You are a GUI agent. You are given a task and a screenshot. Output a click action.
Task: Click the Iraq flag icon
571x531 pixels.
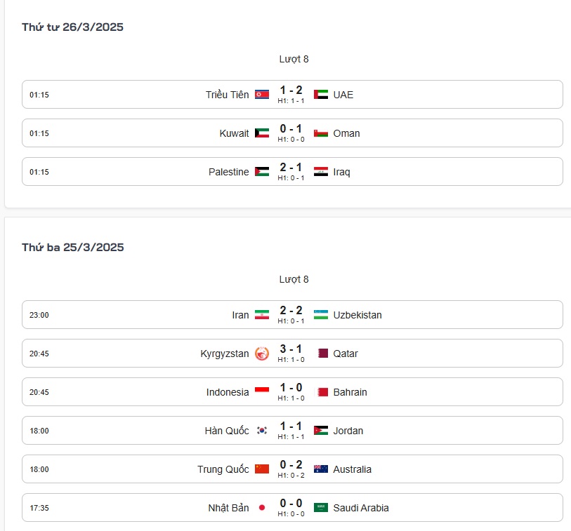point(321,172)
